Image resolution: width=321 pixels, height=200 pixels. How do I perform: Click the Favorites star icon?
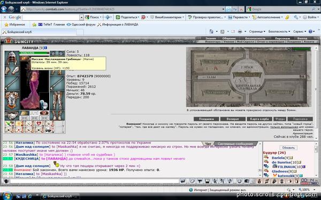(6, 25)
